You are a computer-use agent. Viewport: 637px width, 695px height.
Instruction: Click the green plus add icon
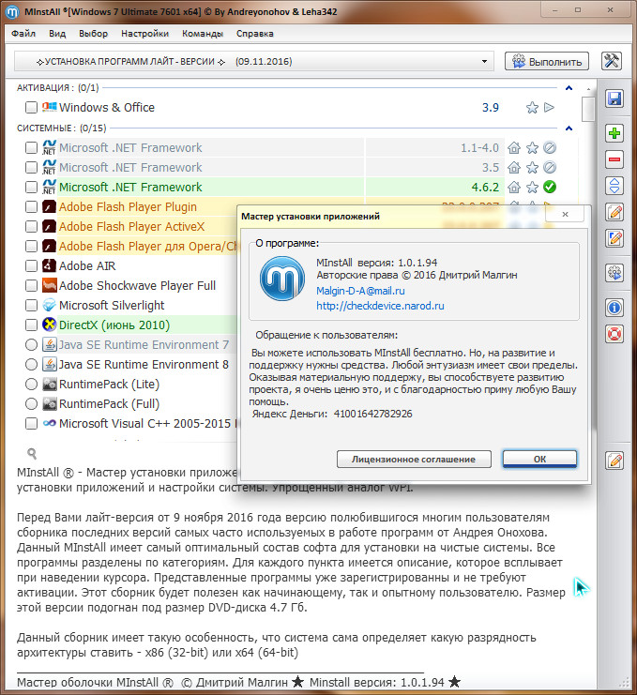point(614,133)
